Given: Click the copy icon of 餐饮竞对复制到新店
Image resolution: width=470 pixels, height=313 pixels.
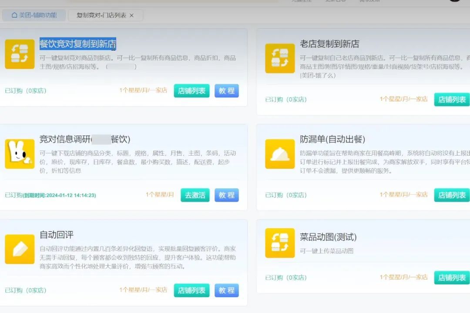Looking at the screenshot, I should [19, 54].
